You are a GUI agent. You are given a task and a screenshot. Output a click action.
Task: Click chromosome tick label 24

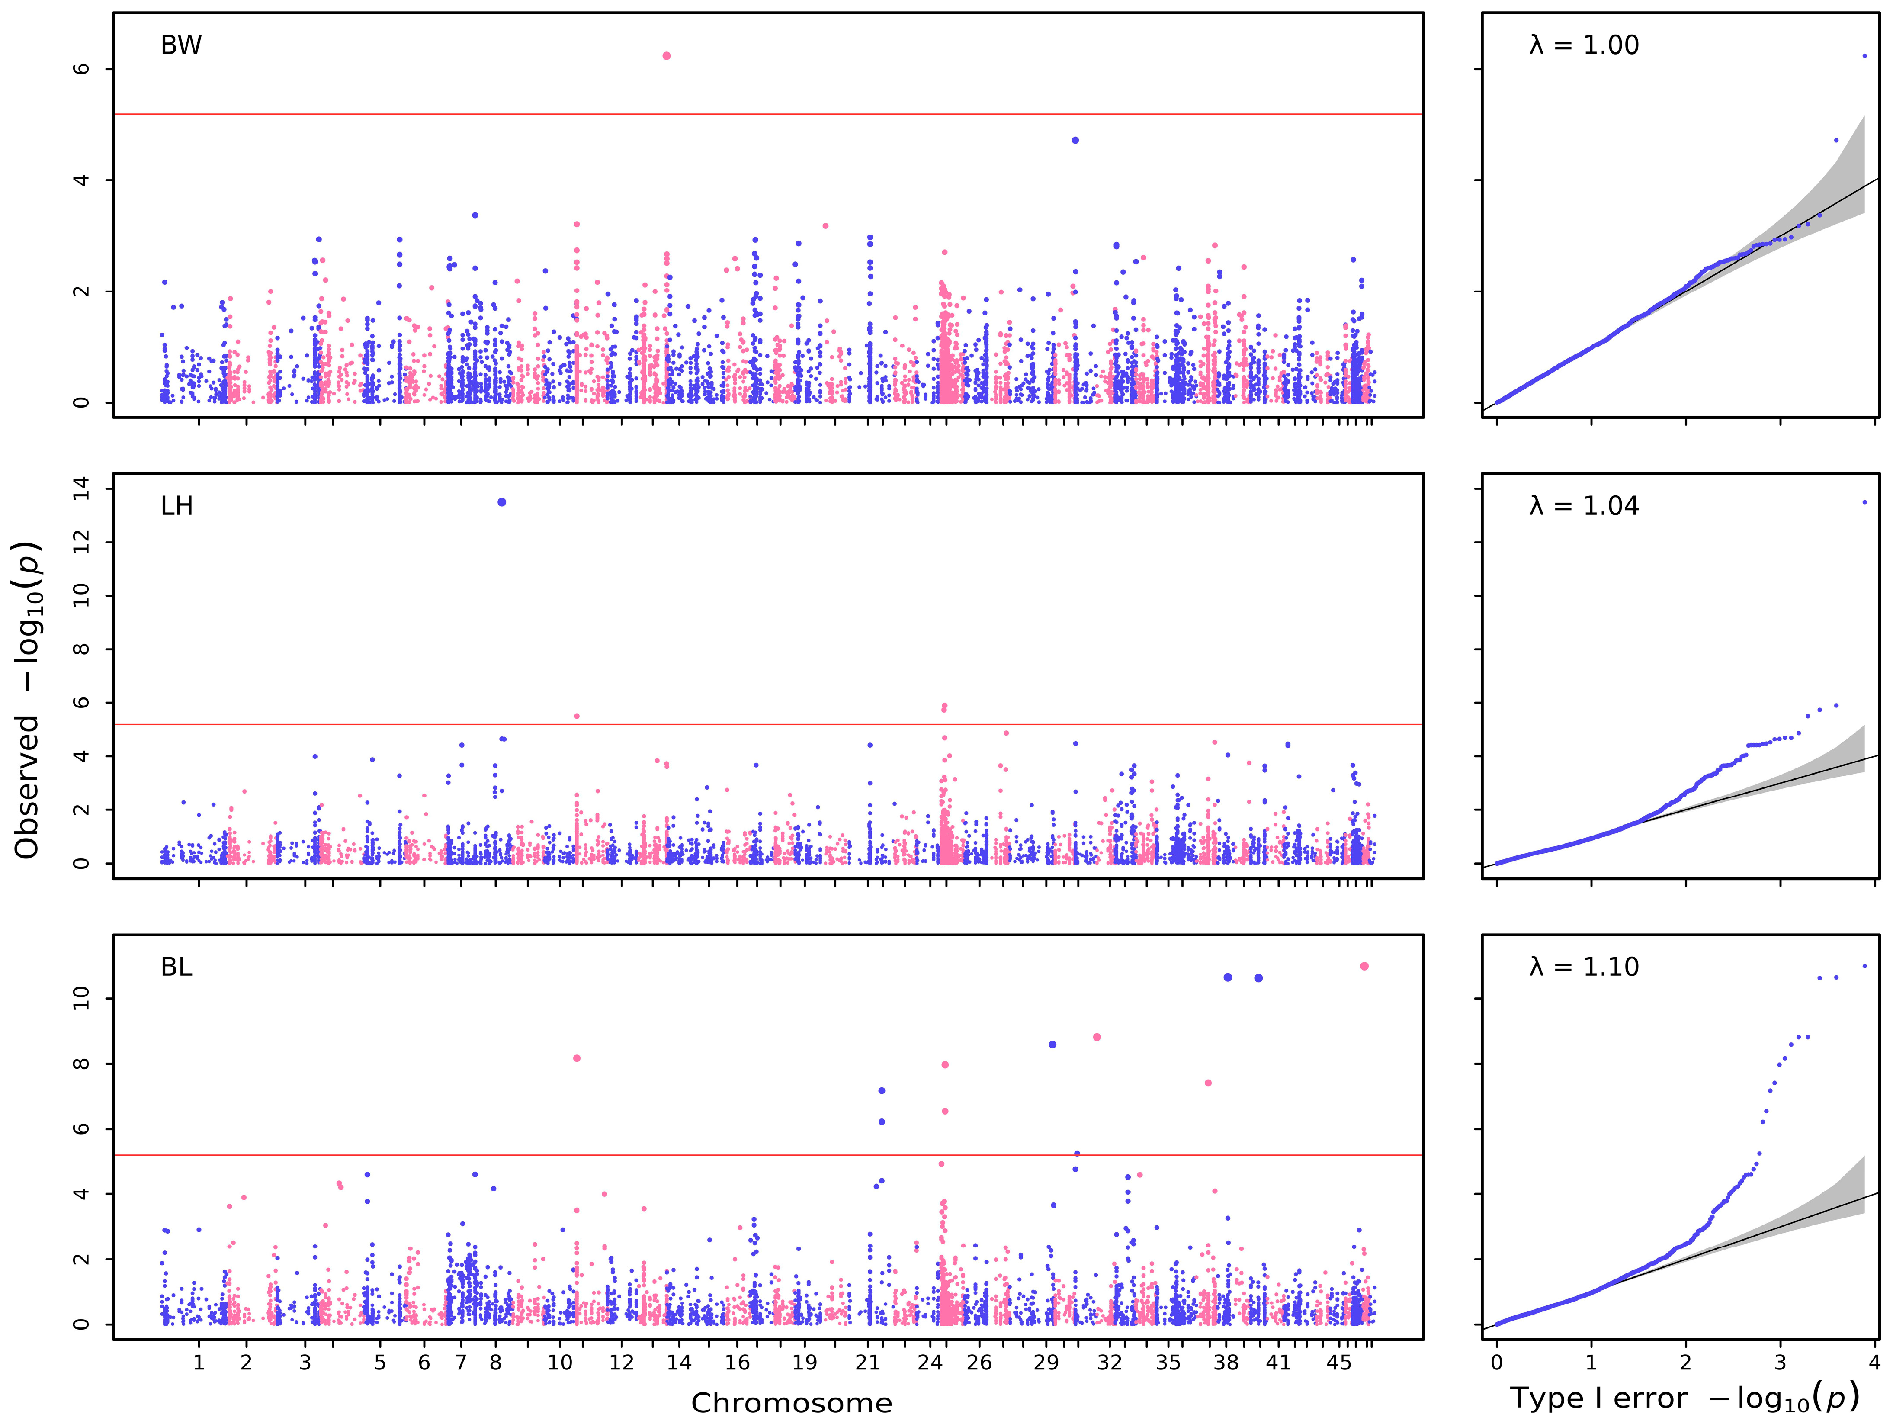click(x=930, y=1363)
